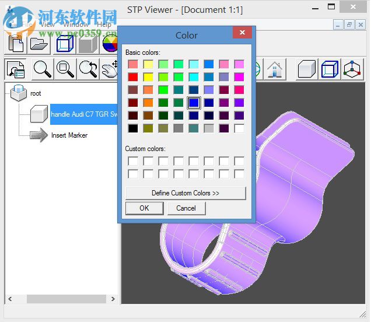Select blue wireframe cube view icon
The image size is (371, 322).
click(330, 69)
